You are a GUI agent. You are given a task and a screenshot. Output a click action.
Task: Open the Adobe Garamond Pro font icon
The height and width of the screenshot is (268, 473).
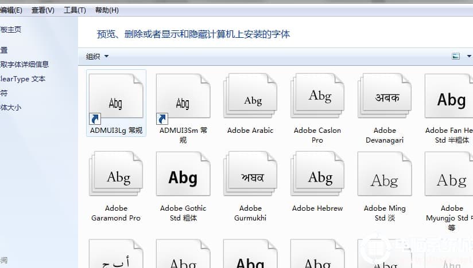pos(116,174)
